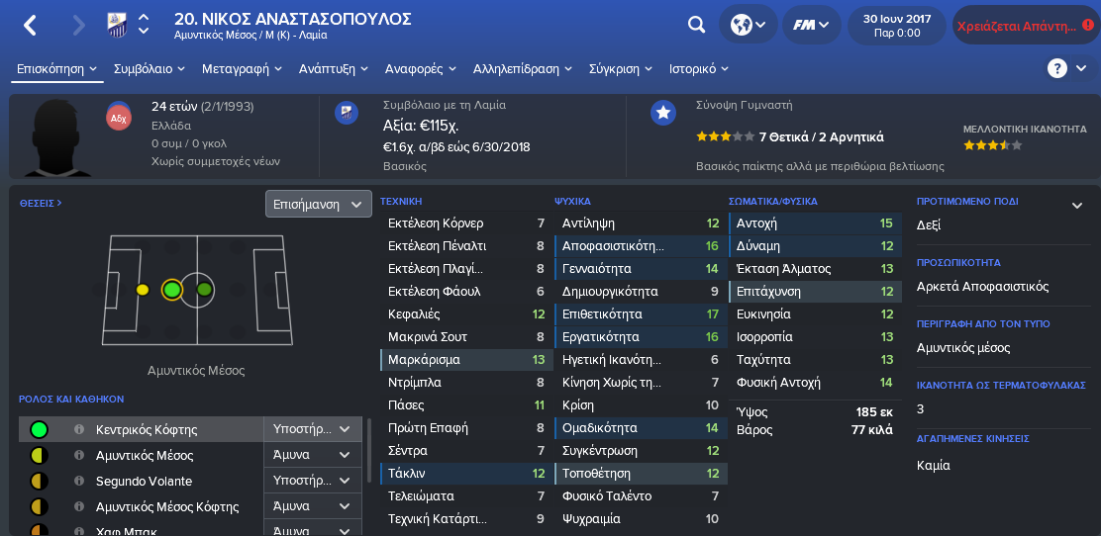Click the roles list scrollbar
The height and width of the screenshot is (536, 1101).
click(369, 450)
